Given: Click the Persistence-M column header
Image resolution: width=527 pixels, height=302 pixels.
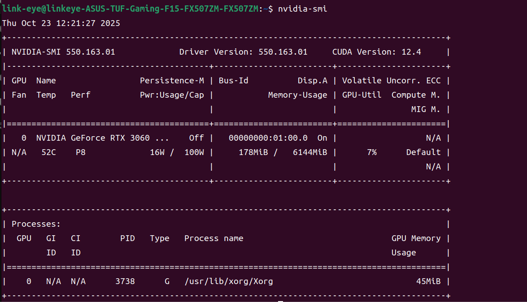Looking at the screenshot, I should (172, 81).
